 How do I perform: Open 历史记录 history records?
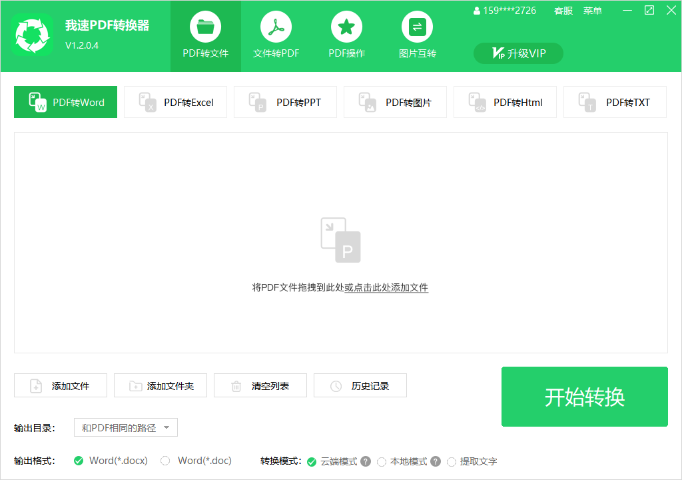pyautogui.click(x=360, y=385)
